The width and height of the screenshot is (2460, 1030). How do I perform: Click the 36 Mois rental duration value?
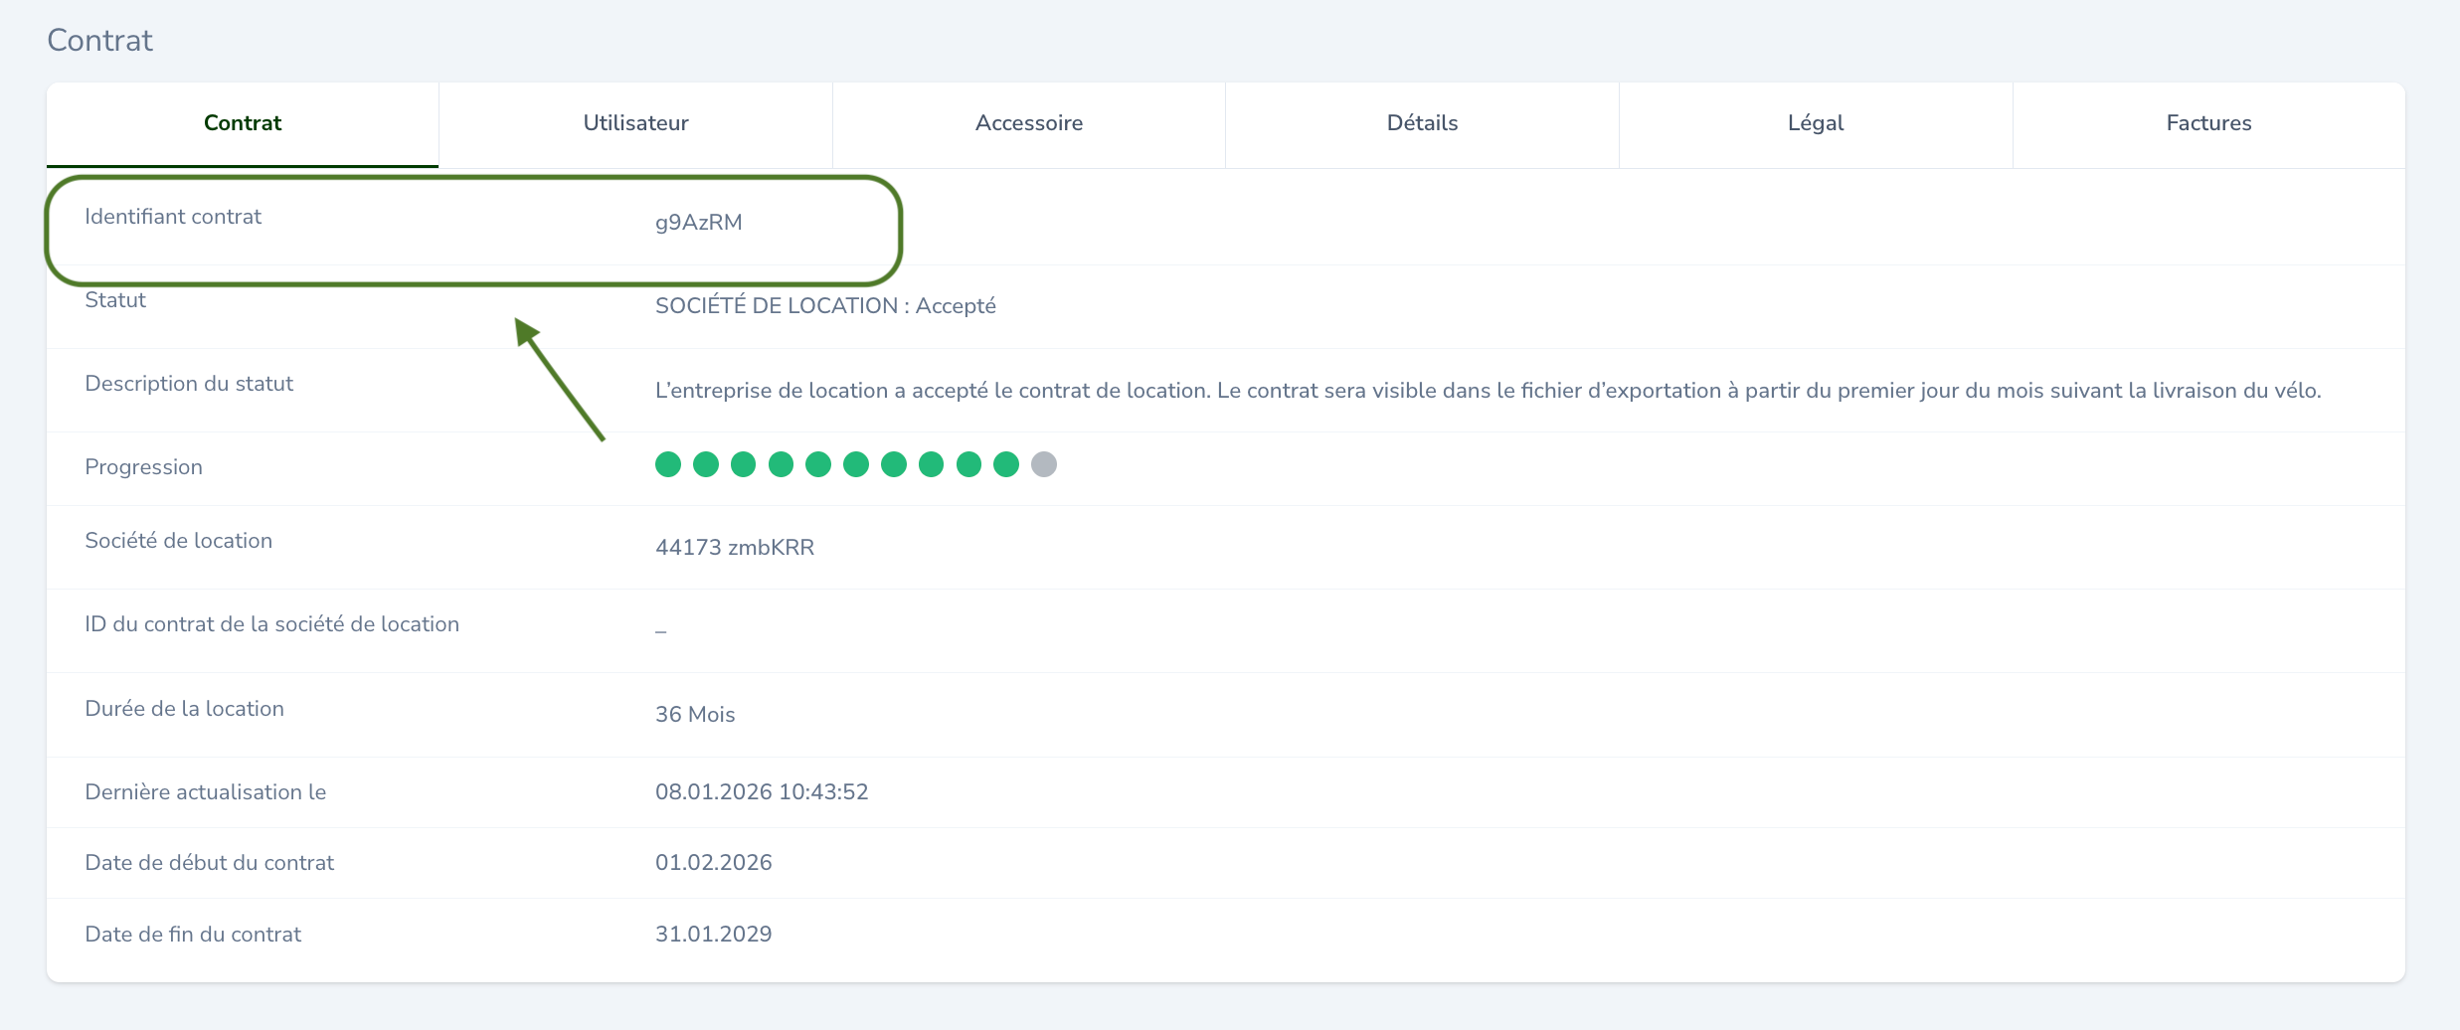tap(695, 715)
